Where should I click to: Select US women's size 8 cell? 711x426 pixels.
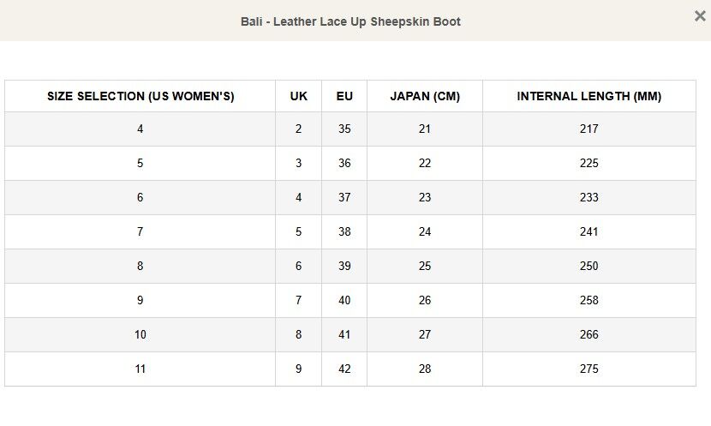point(140,267)
